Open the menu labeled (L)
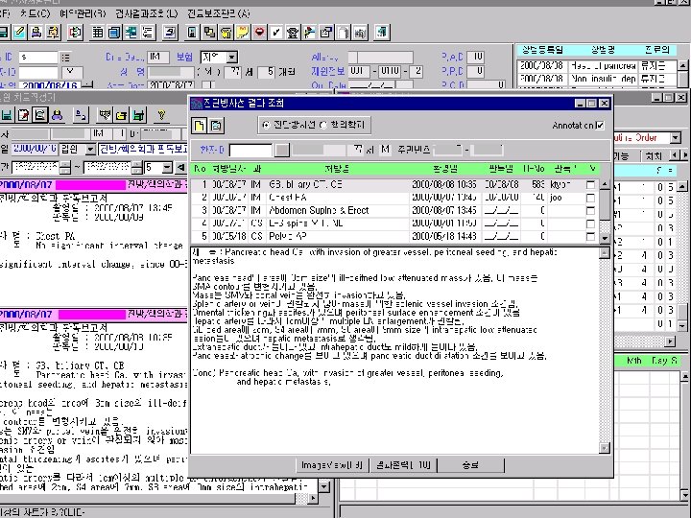The width and height of the screenshot is (691, 518). 146,13
